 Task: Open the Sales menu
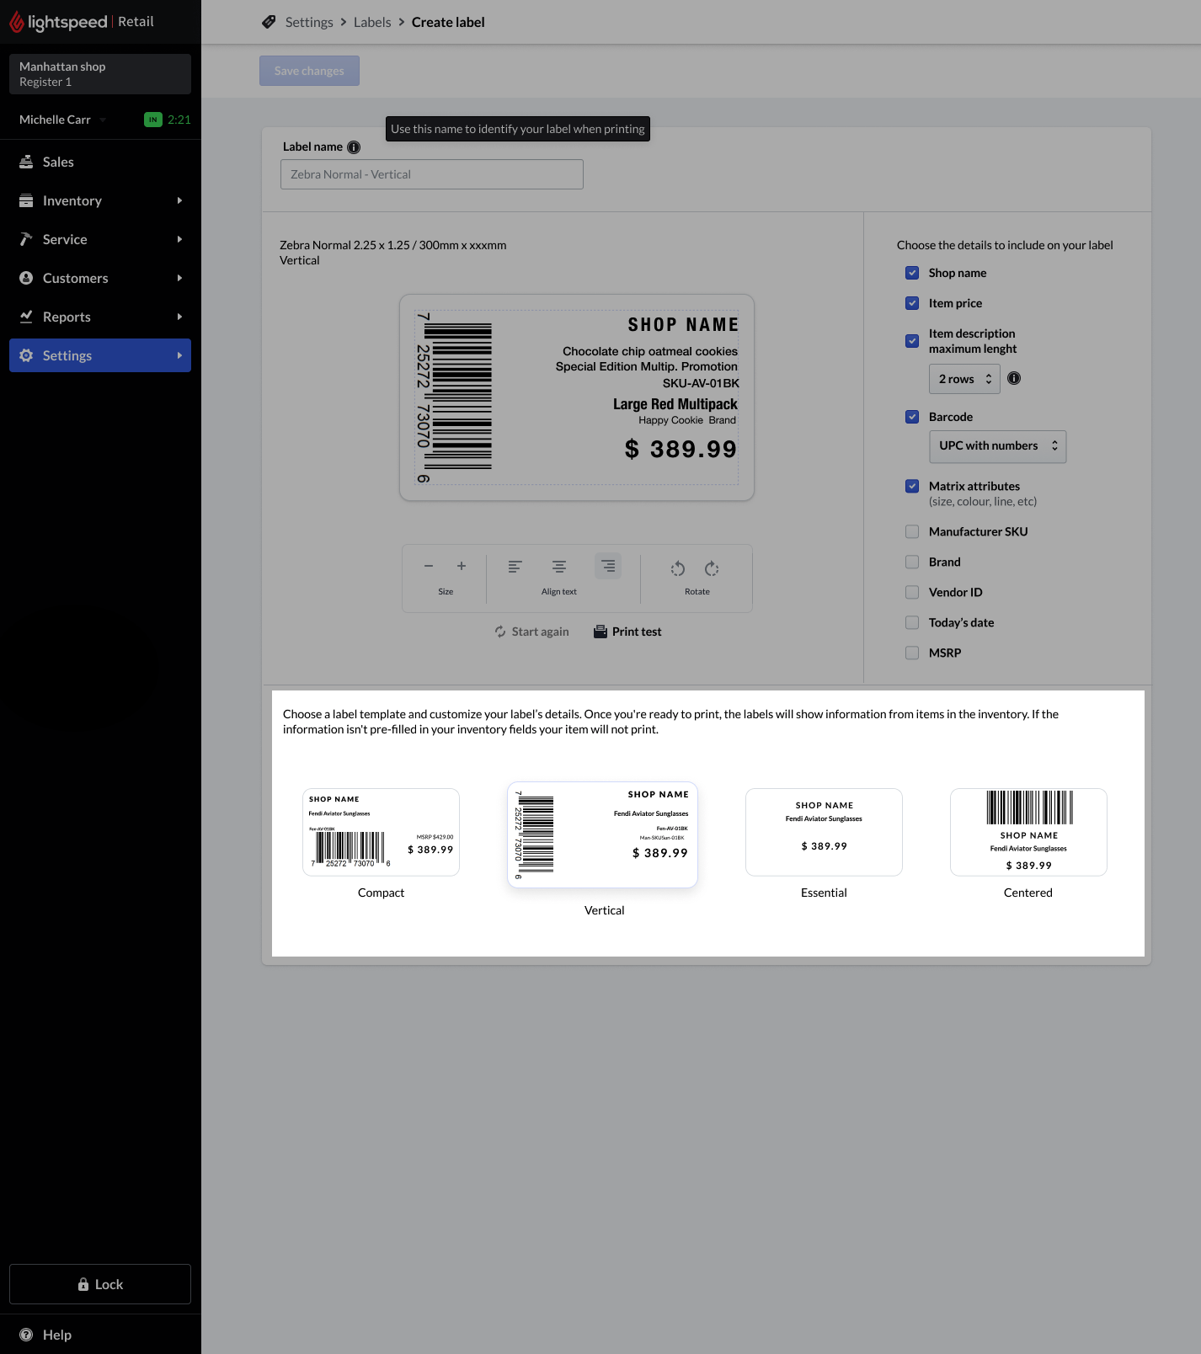click(100, 162)
